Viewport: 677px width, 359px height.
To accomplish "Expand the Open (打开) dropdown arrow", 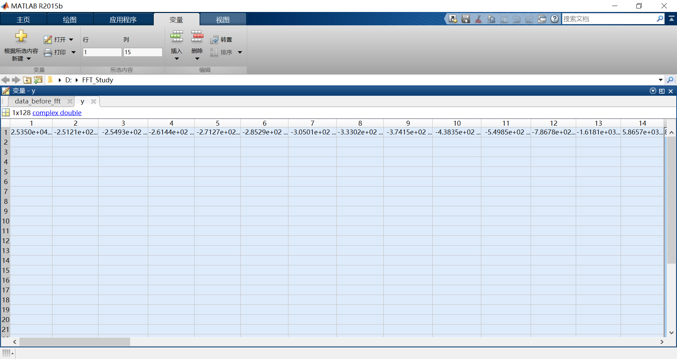I will (71, 39).
